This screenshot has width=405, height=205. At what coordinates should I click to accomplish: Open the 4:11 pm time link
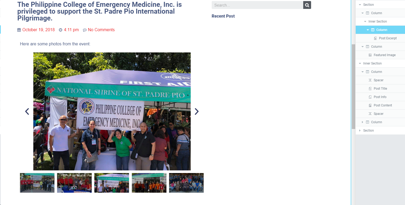click(x=71, y=30)
